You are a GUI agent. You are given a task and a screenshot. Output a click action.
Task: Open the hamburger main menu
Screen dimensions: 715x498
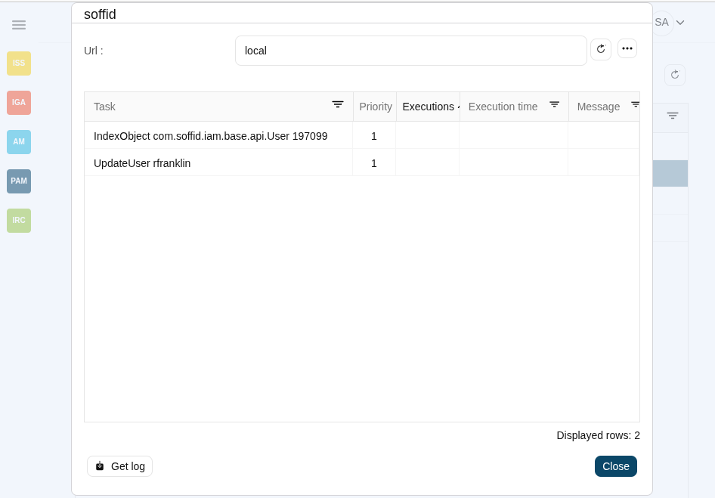tap(19, 25)
